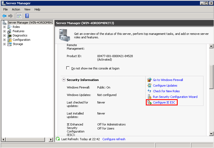
Task: Click Check for New Roles link
Action: coord(166,91)
